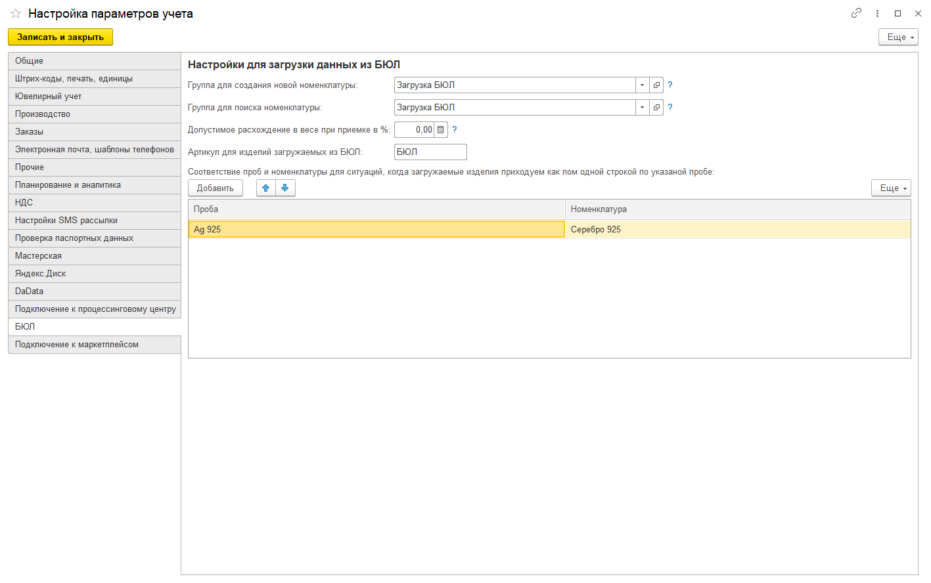Go to Производство tab

pyautogui.click(x=95, y=114)
